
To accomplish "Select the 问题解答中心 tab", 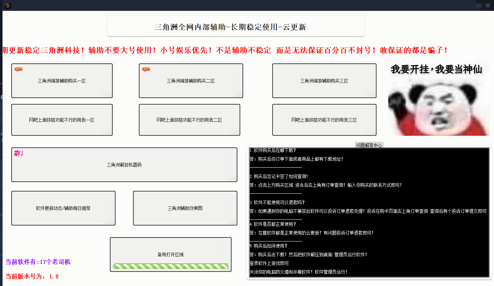I will (x=369, y=145).
